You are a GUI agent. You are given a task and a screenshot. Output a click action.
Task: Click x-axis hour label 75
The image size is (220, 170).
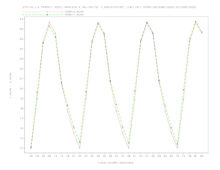coord(184,156)
